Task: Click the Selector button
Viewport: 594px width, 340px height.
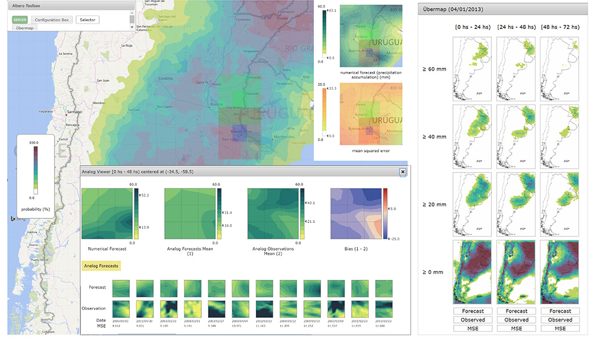Action: click(x=87, y=20)
